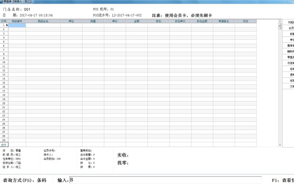Click the 单位 column header
This screenshot has height=184, width=294.
[72, 21]
